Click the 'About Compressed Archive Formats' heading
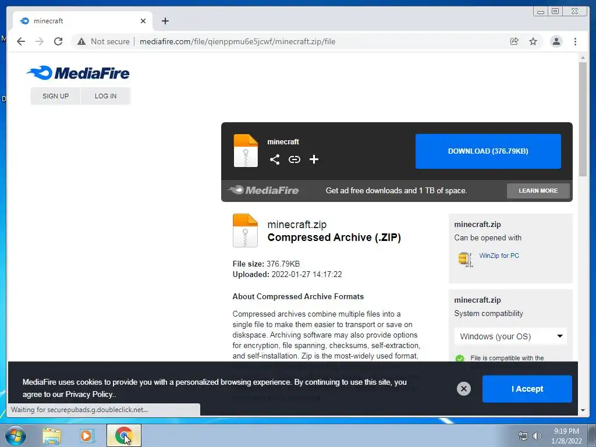 pyautogui.click(x=298, y=296)
